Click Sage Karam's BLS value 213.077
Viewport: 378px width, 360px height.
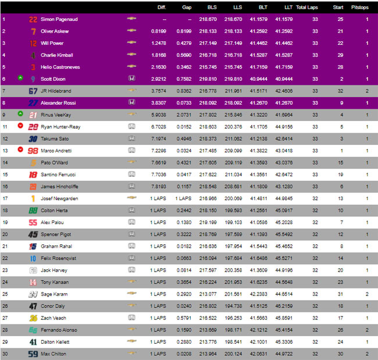(208, 294)
